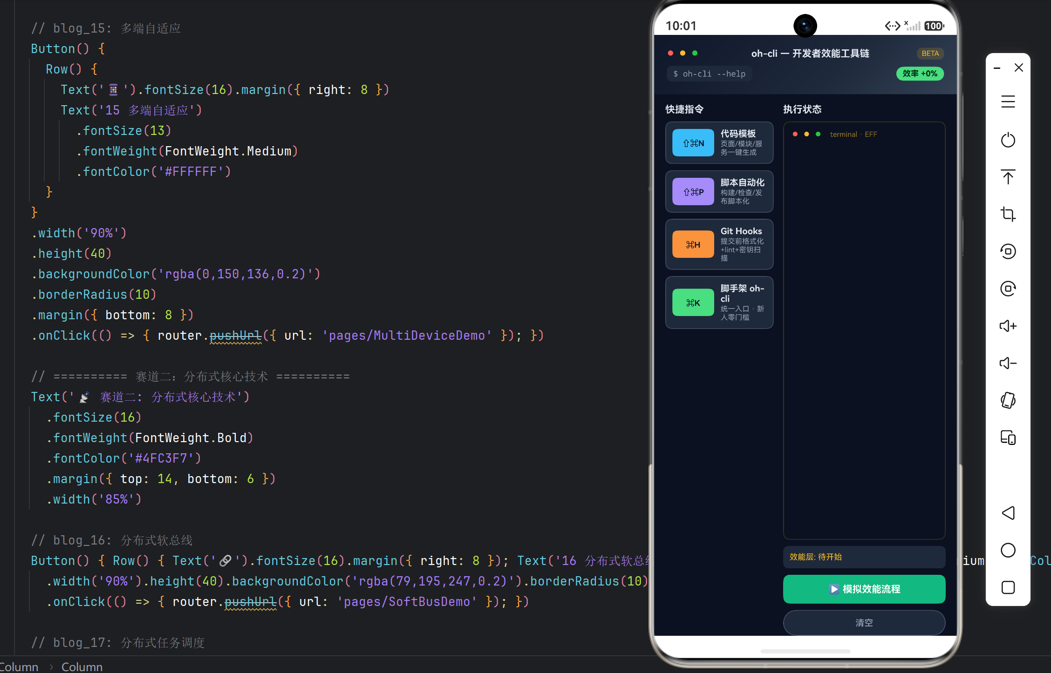Click the signal strength bars icon

pos(912,26)
